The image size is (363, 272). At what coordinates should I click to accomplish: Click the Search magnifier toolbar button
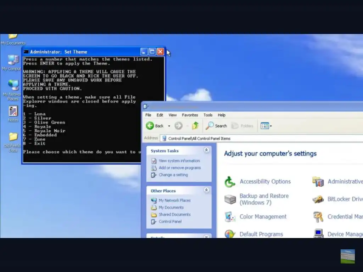216,126
